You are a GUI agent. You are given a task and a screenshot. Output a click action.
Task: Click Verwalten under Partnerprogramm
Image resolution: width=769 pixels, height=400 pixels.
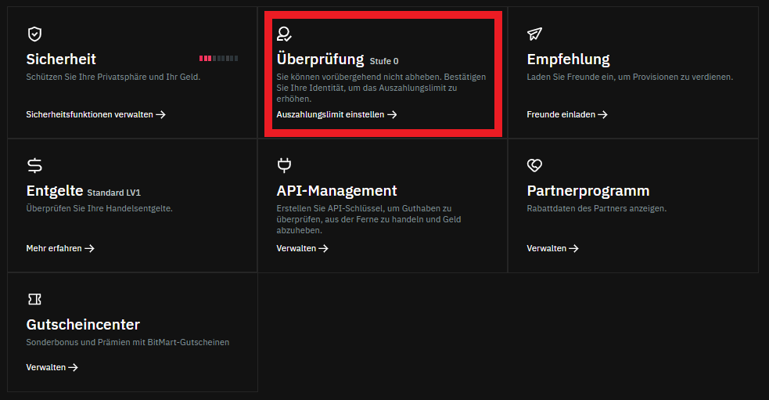(552, 248)
